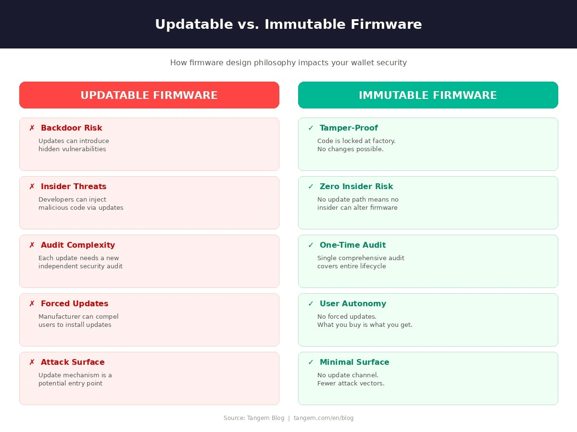
Task: Open the tangem.com/en/blog source link
Action: [324, 418]
